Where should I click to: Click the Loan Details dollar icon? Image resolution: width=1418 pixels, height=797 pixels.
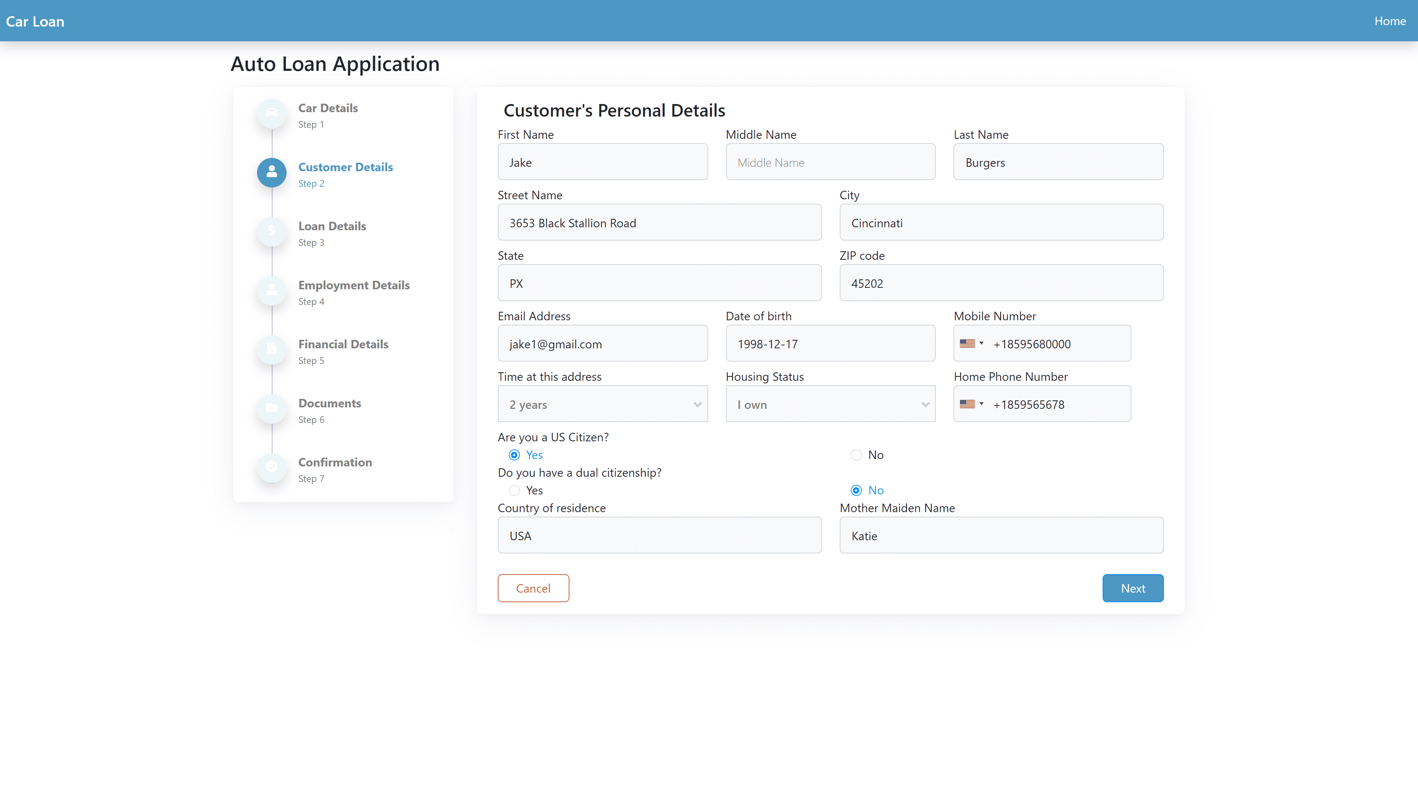pyautogui.click(x=271, y=231)
